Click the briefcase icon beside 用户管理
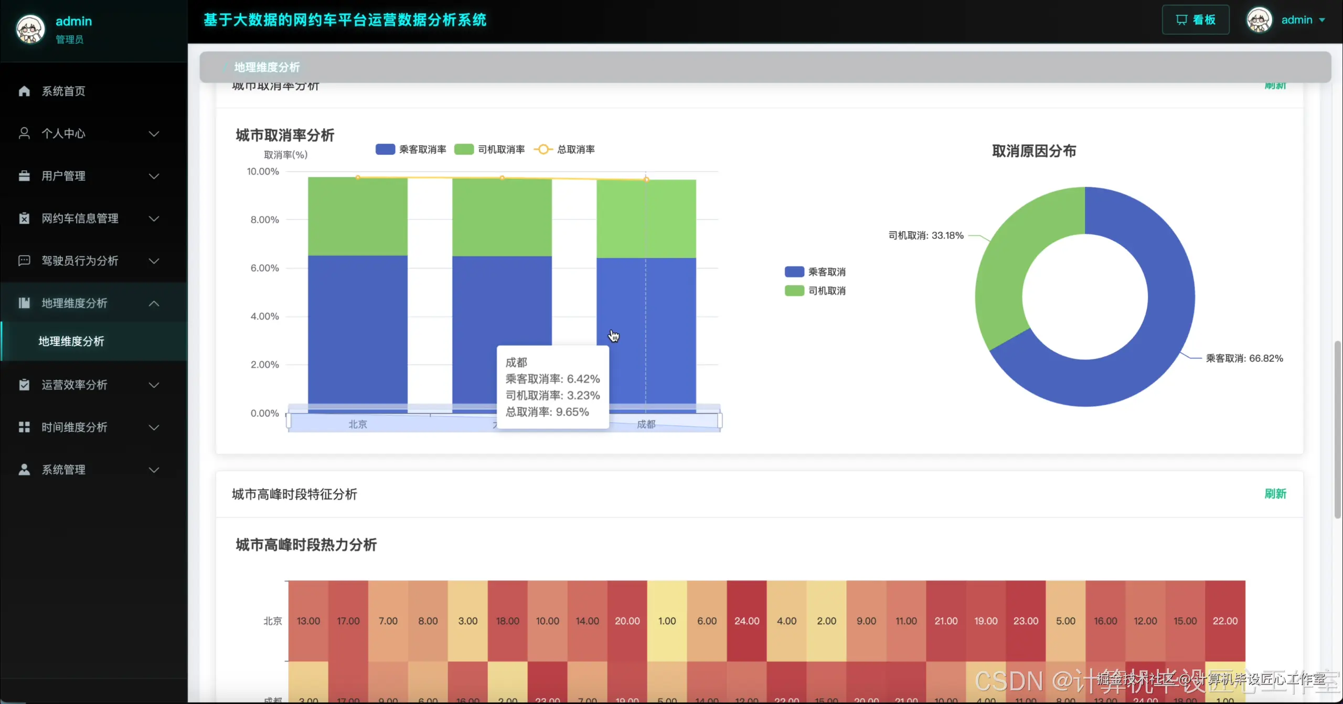 pyautogui.click(x=24, y=176)
